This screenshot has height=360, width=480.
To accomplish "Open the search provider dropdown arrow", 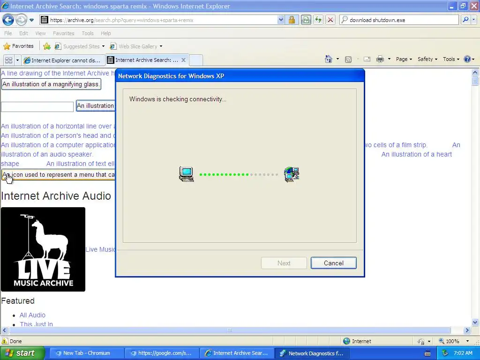I will click(x=474, y=20).
